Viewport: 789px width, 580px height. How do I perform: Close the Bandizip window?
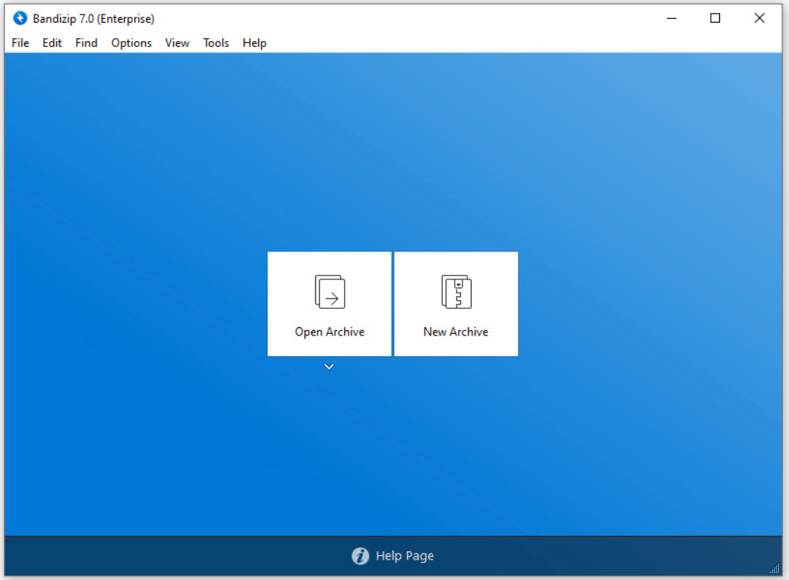point(759,18)
